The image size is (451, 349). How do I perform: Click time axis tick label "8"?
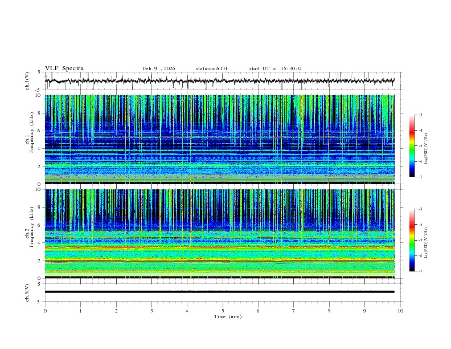click(x=329, y=311)
